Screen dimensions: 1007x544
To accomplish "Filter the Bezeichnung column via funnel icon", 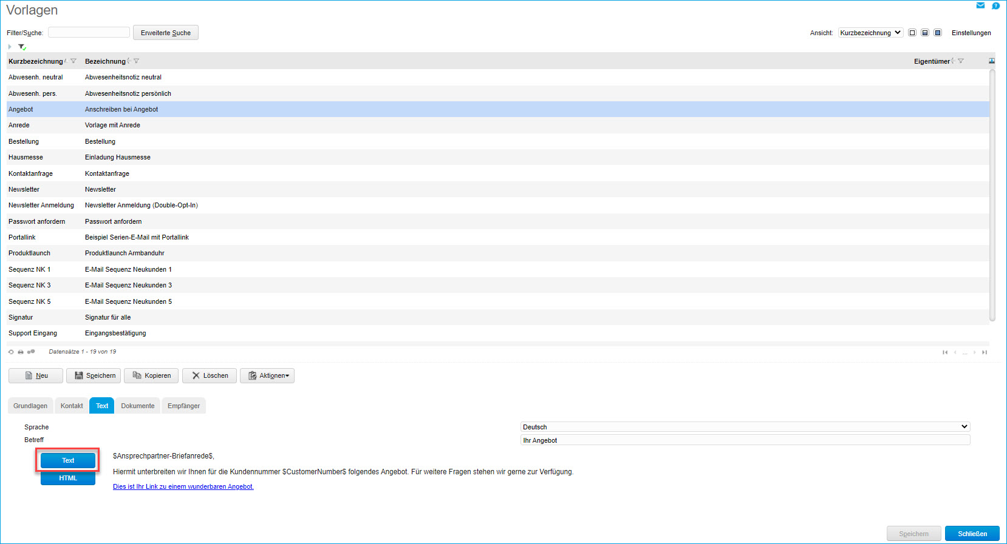I will click(x=136, y=61).
